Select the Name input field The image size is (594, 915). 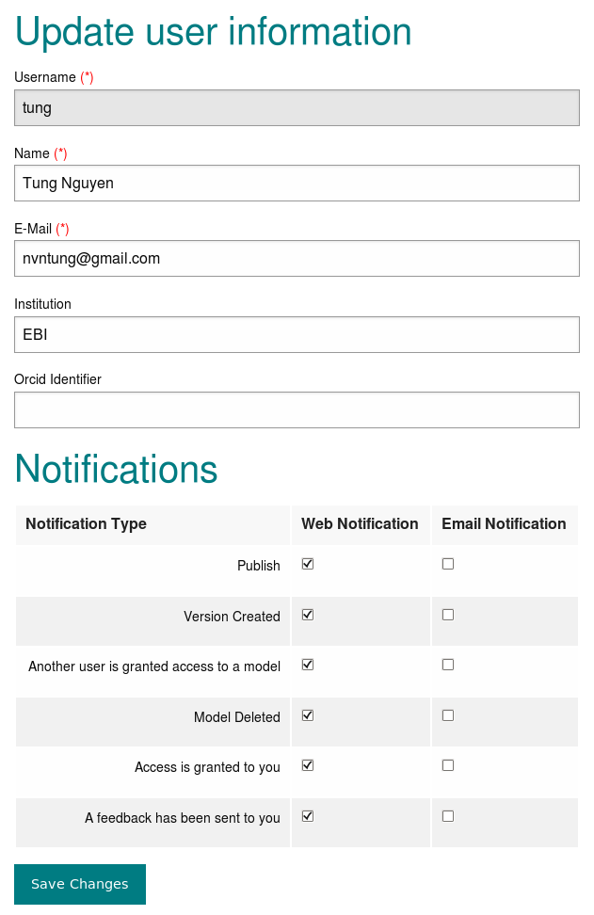coord(297,183)
